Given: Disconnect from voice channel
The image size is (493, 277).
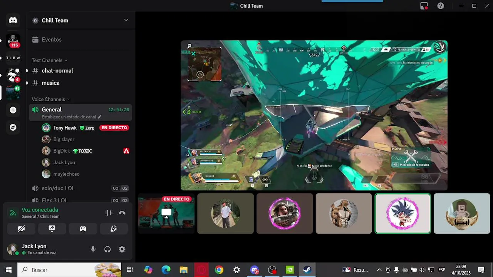Looking at the screenshot, I should tap(122, 213).
